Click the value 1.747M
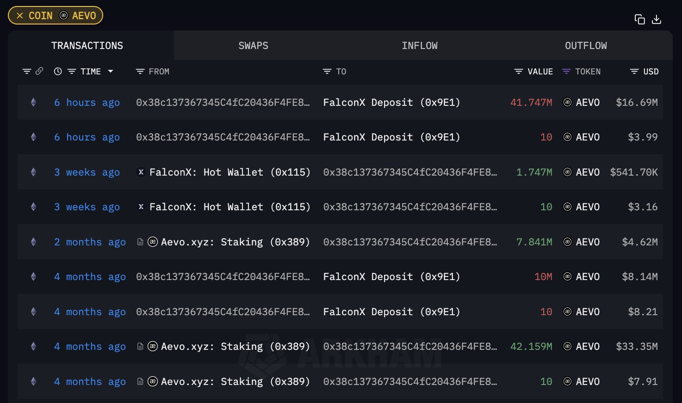 (x=534, y=172)
